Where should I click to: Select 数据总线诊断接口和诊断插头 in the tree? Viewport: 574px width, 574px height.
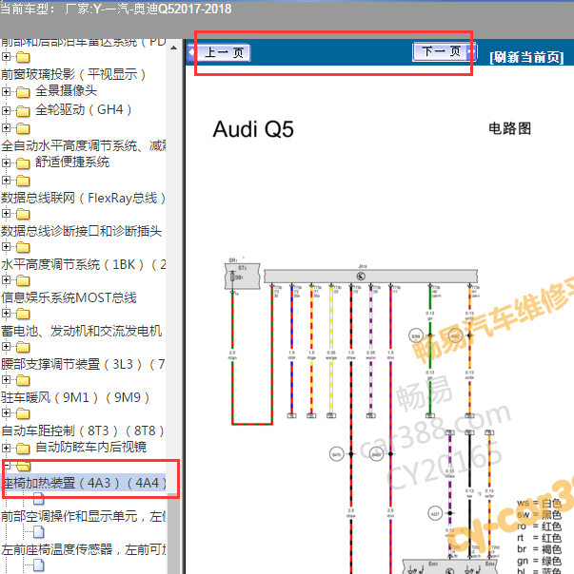tap(81, 231)
